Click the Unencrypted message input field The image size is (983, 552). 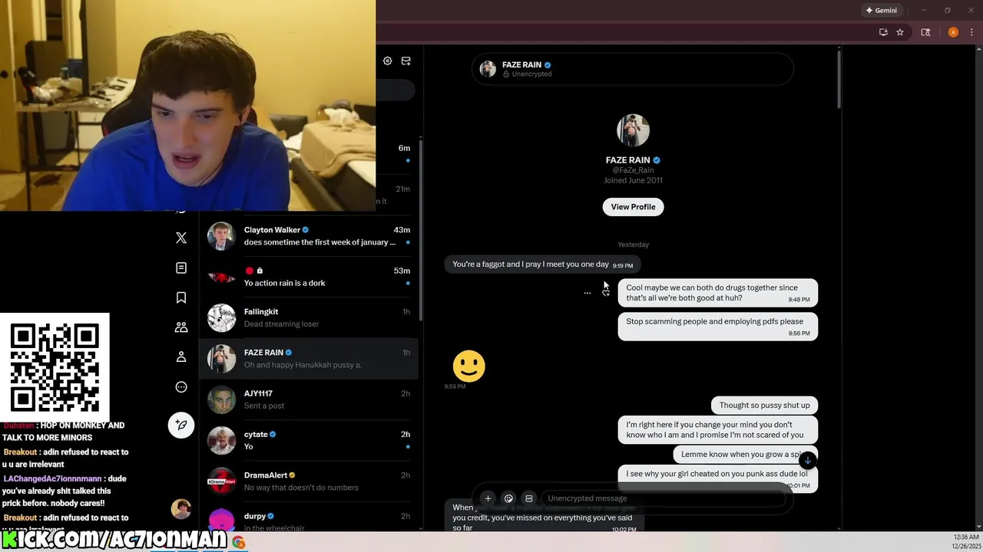[x=665, y=498]
